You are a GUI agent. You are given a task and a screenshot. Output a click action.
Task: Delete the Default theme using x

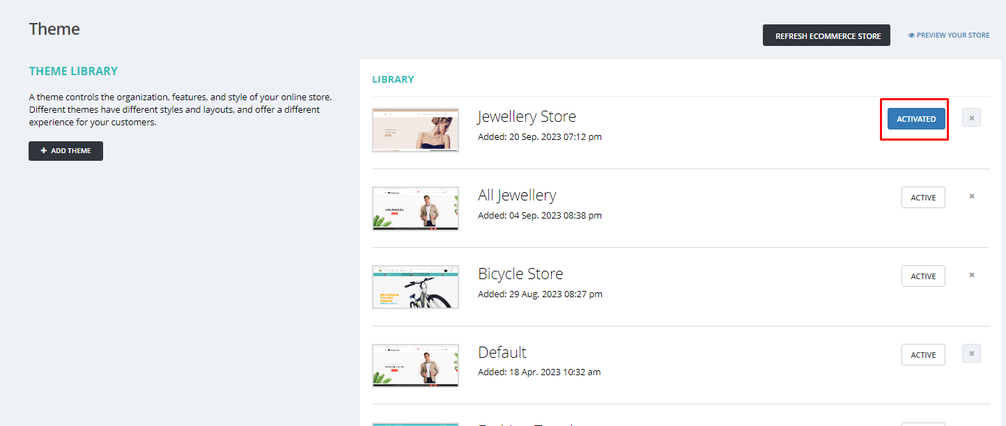(x=971, y=354)
